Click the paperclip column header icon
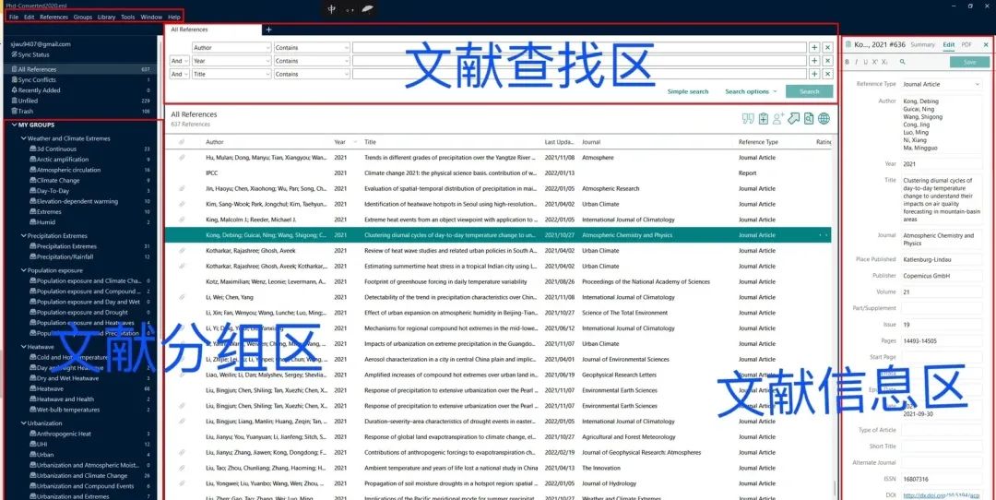The height and width of the screenshot is (500, 996). pyautogui.click(x=183, y=142)
